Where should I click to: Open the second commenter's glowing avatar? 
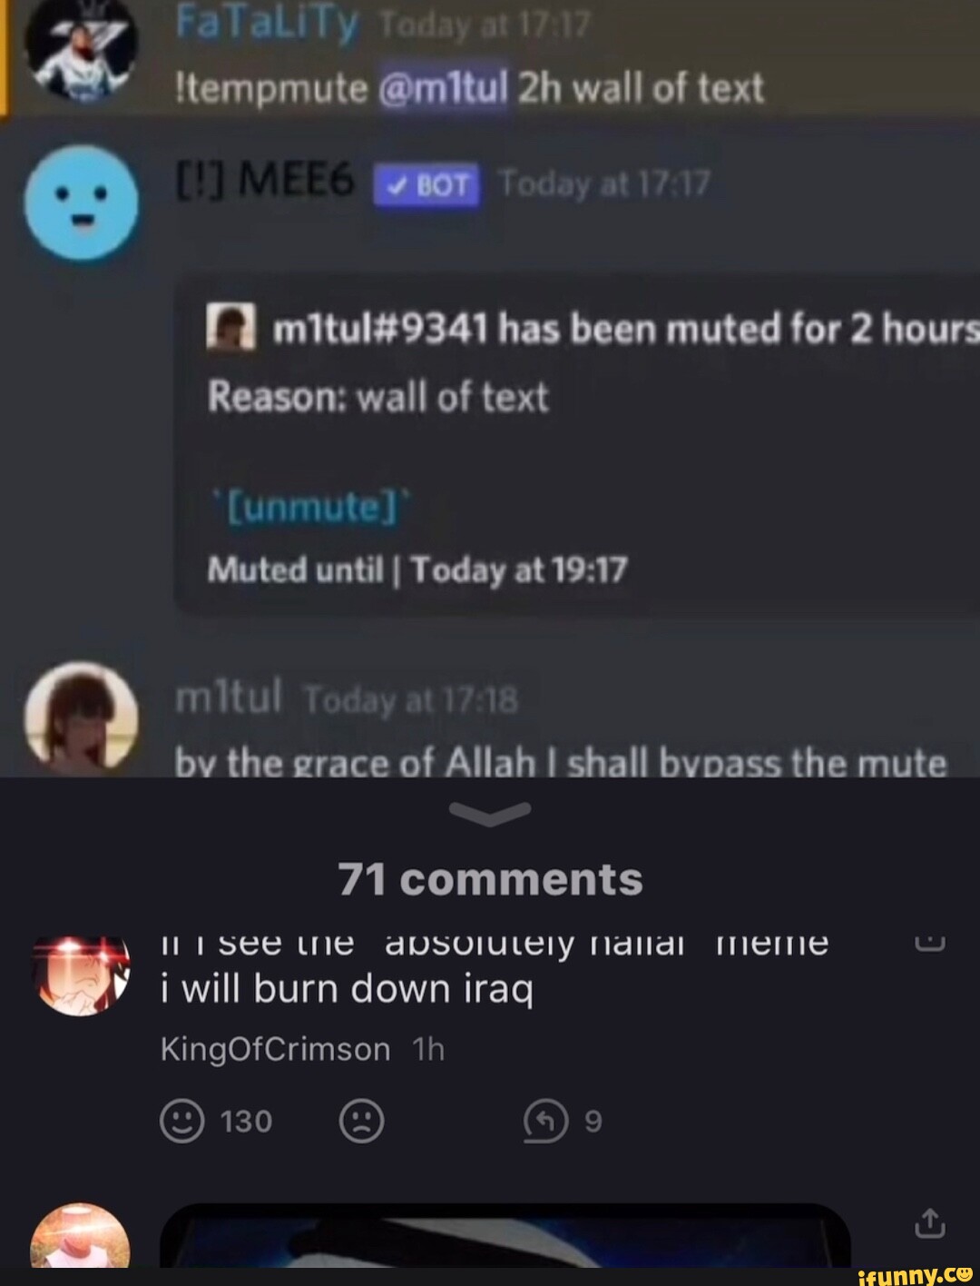[80, 1235]
